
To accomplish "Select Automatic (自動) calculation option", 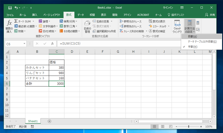I will pos(202,36).
